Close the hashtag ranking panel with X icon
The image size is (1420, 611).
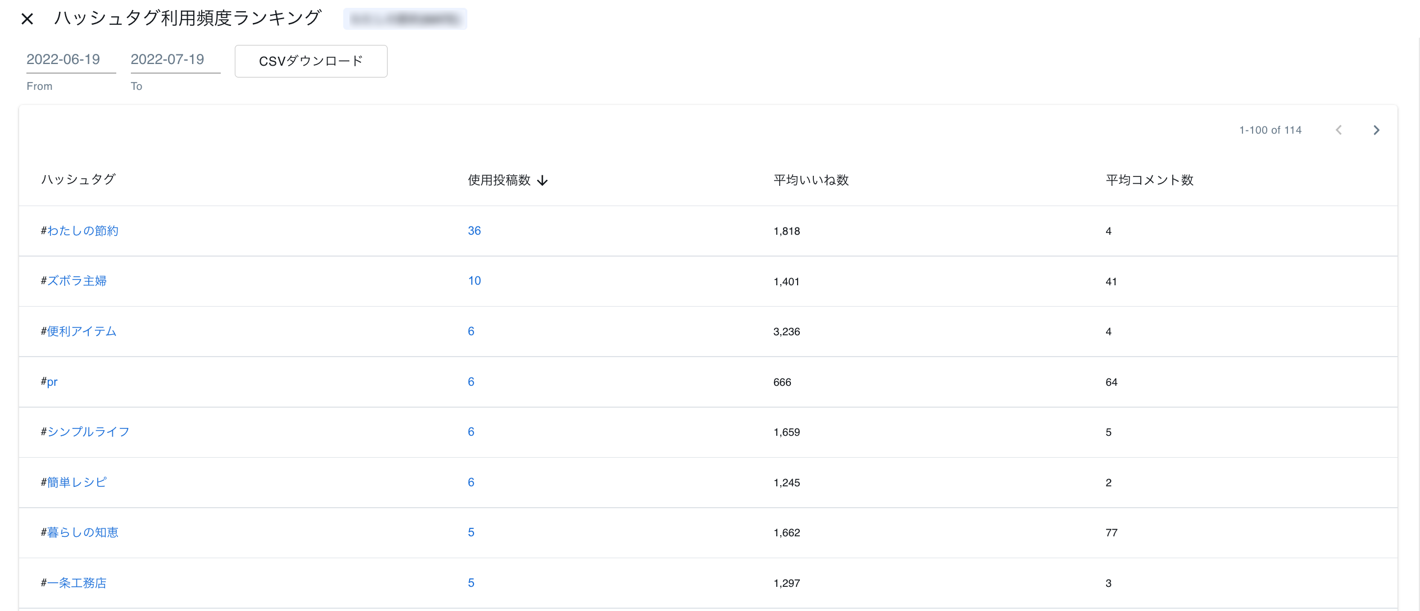27,19
